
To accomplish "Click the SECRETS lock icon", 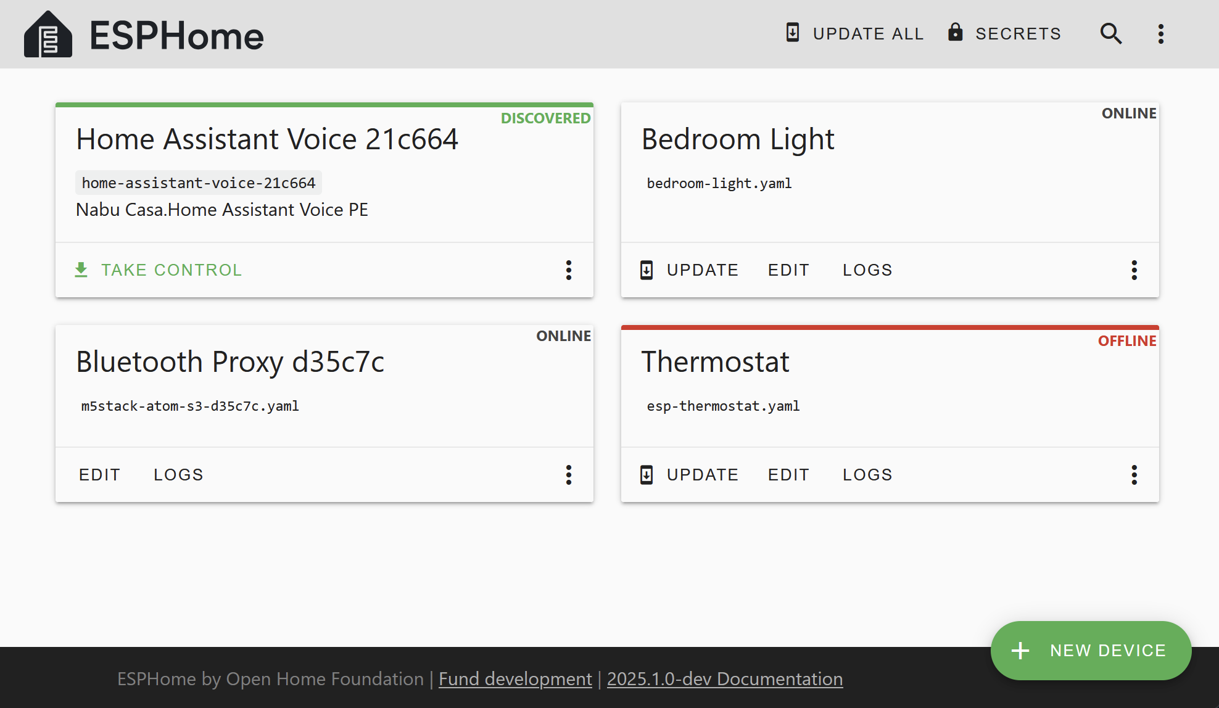I will pyautogui.click(x=954, y=34).
